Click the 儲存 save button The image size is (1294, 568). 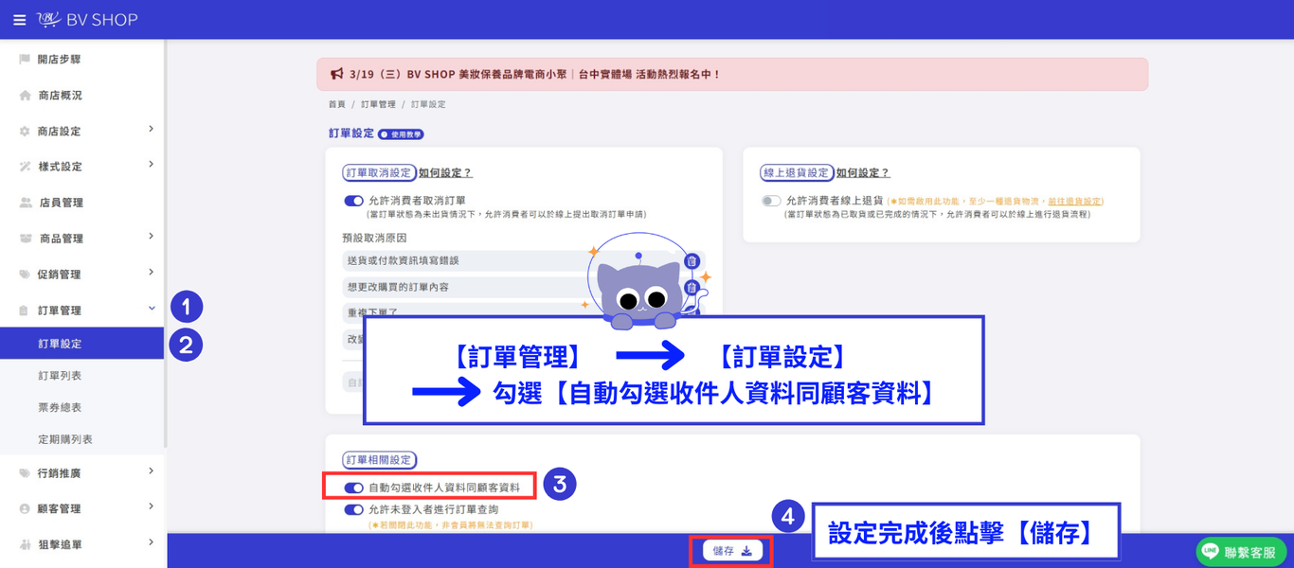point(732,551)
